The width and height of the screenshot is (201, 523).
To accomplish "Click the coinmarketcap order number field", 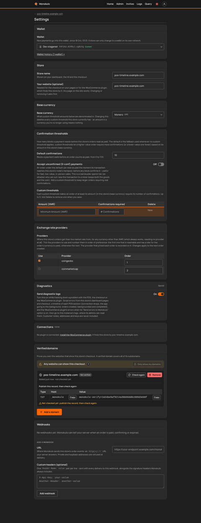I will 144,271.
